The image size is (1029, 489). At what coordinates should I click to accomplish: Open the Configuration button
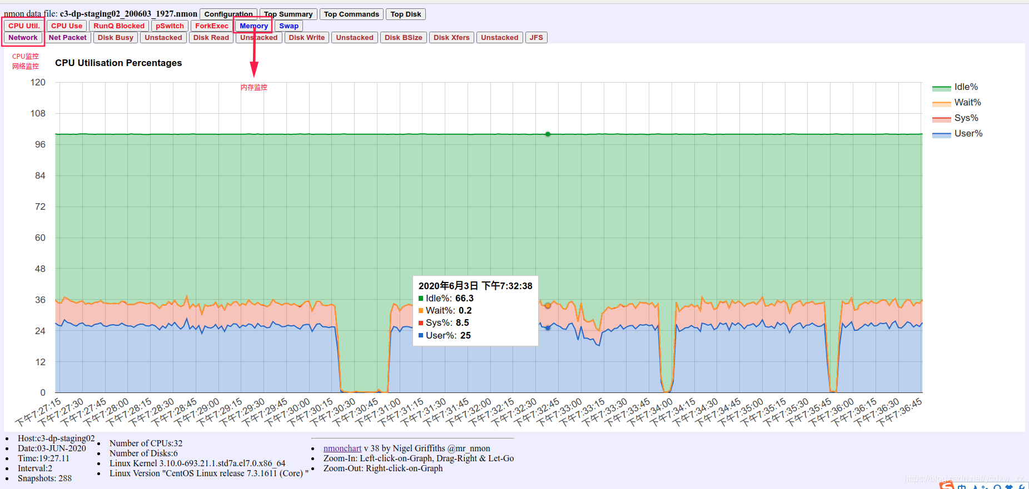(x=228, y=14)
